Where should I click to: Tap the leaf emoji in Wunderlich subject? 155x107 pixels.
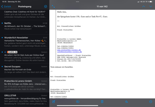42,41
